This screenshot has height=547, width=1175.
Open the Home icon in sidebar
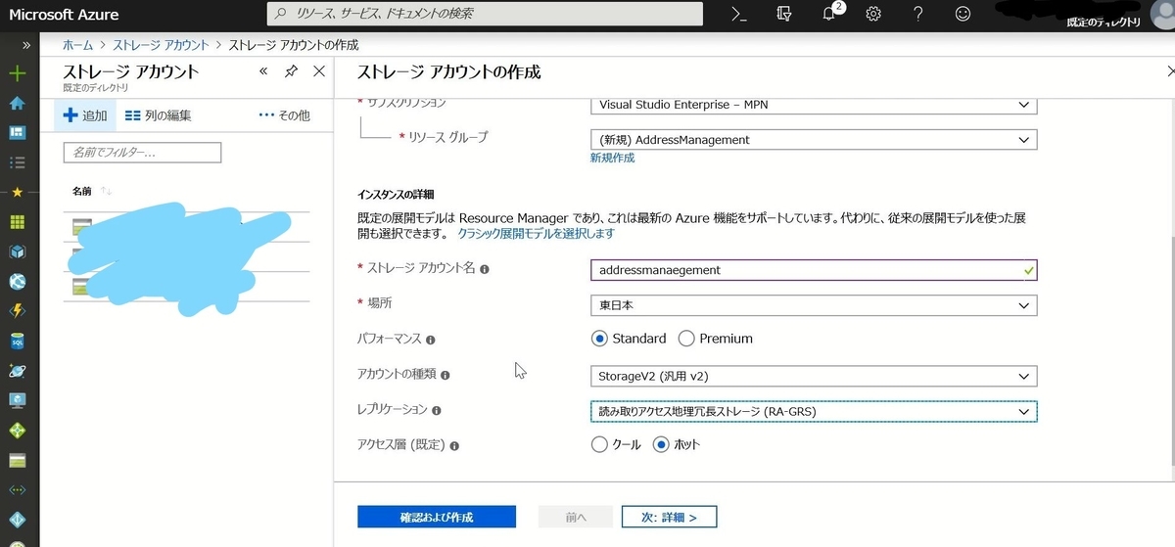(x=17, y=103)
